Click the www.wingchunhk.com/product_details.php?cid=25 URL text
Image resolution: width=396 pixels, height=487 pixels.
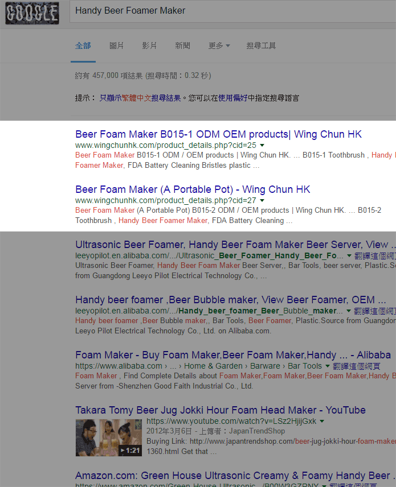(165, 145)
